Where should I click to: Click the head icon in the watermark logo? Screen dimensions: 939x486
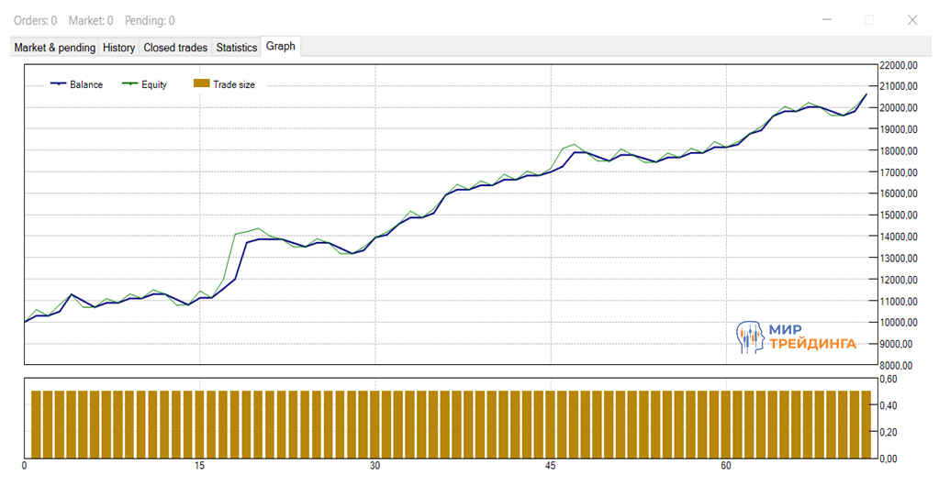[x=750, y=337]
